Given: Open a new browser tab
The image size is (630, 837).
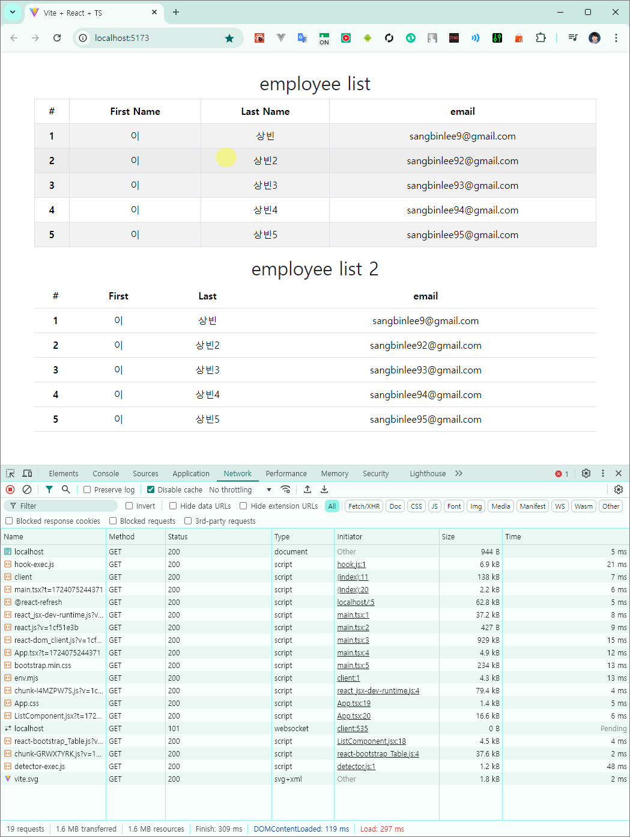Looking at the screenshot, I should tap(176, 12).
